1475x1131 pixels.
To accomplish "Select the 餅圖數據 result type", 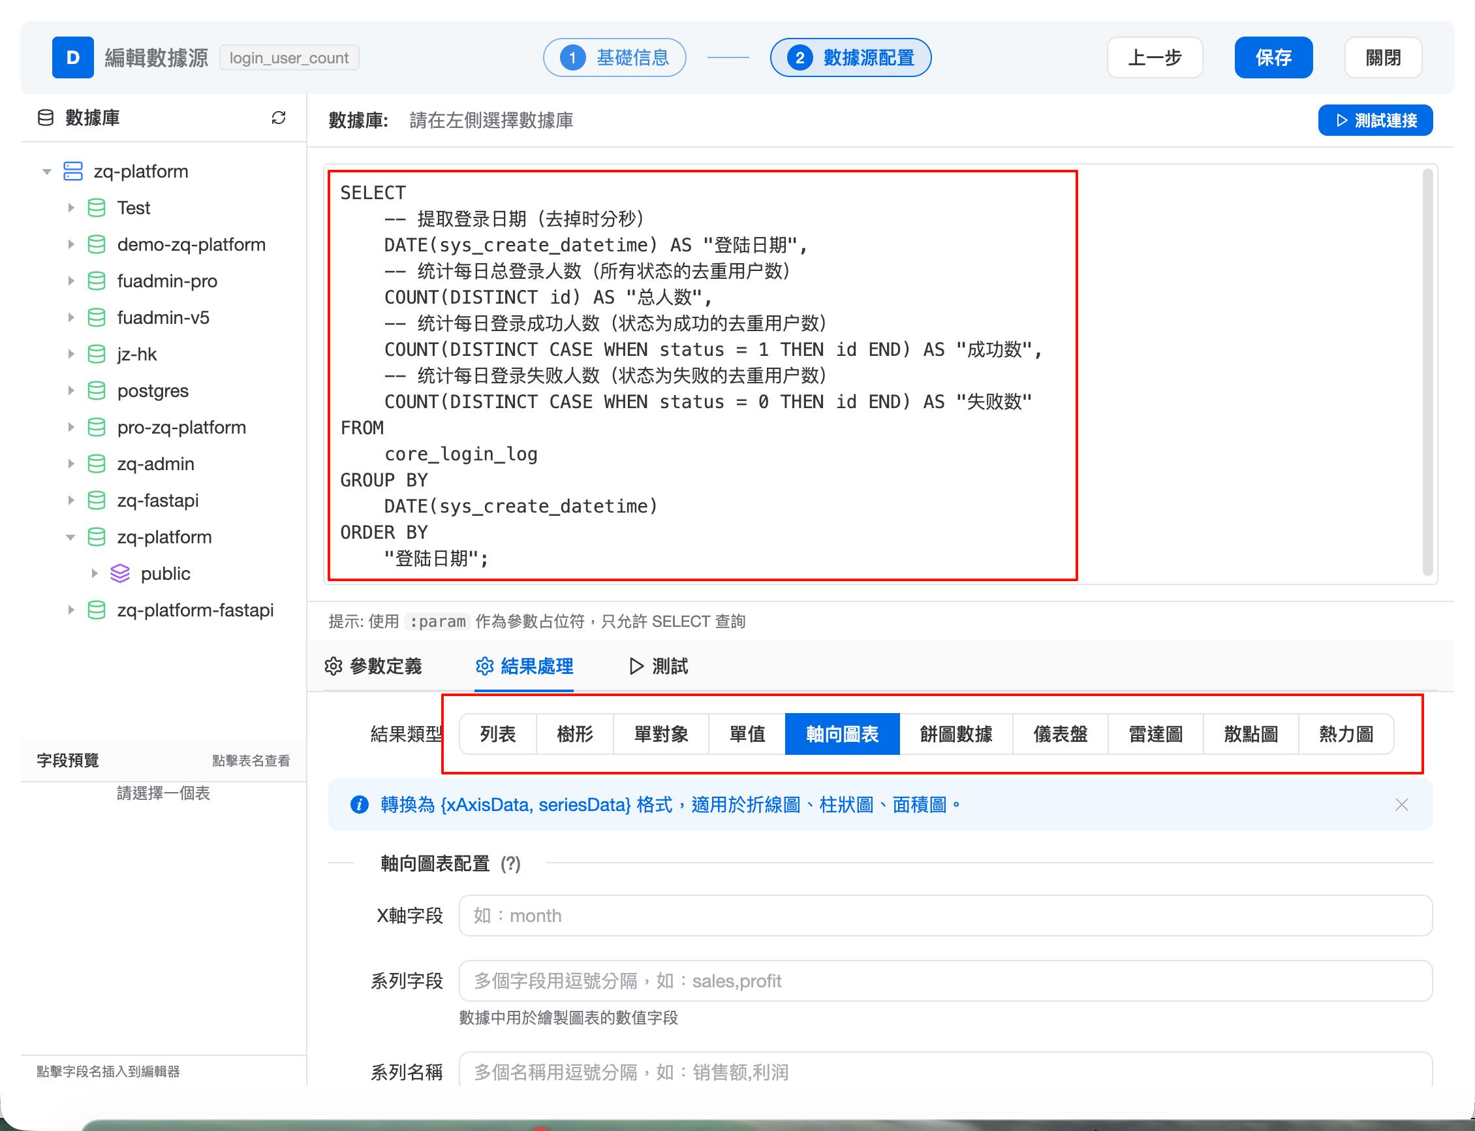I will click(956, 734).
